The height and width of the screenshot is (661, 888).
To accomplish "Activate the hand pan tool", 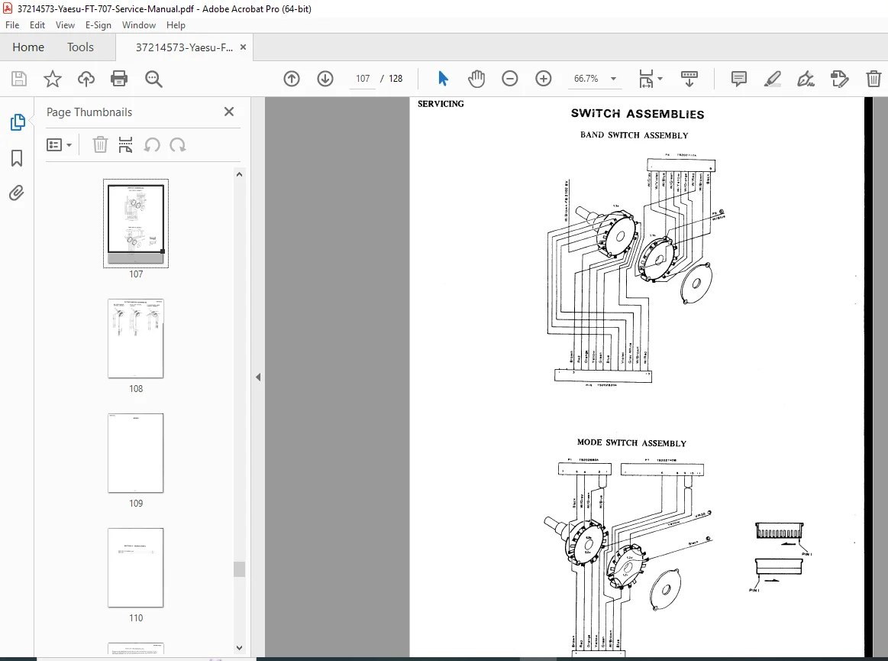I will (x=476, y=79).
